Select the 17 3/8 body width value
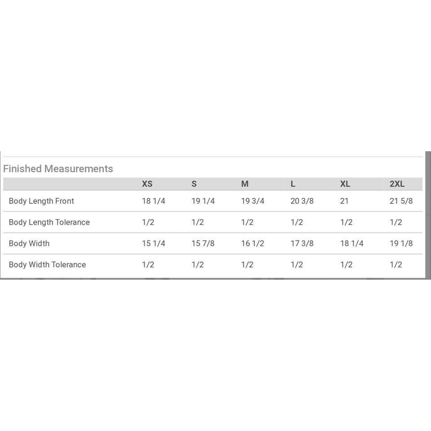The height and width of the screenshot is (431, 431). (x=302, y=243)
